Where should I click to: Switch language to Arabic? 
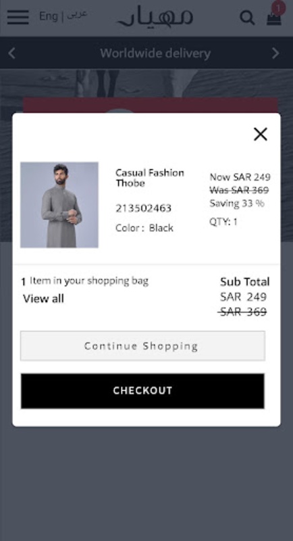(x=77, y=15)
